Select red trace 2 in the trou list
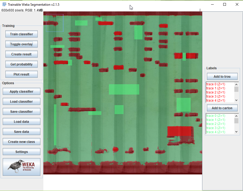 216,92
